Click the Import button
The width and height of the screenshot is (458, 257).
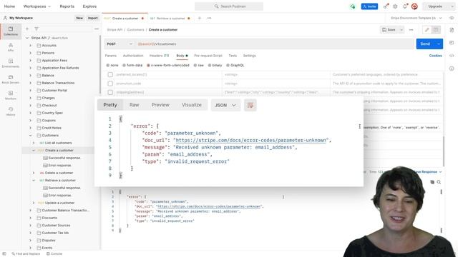(x=93, y=18)
